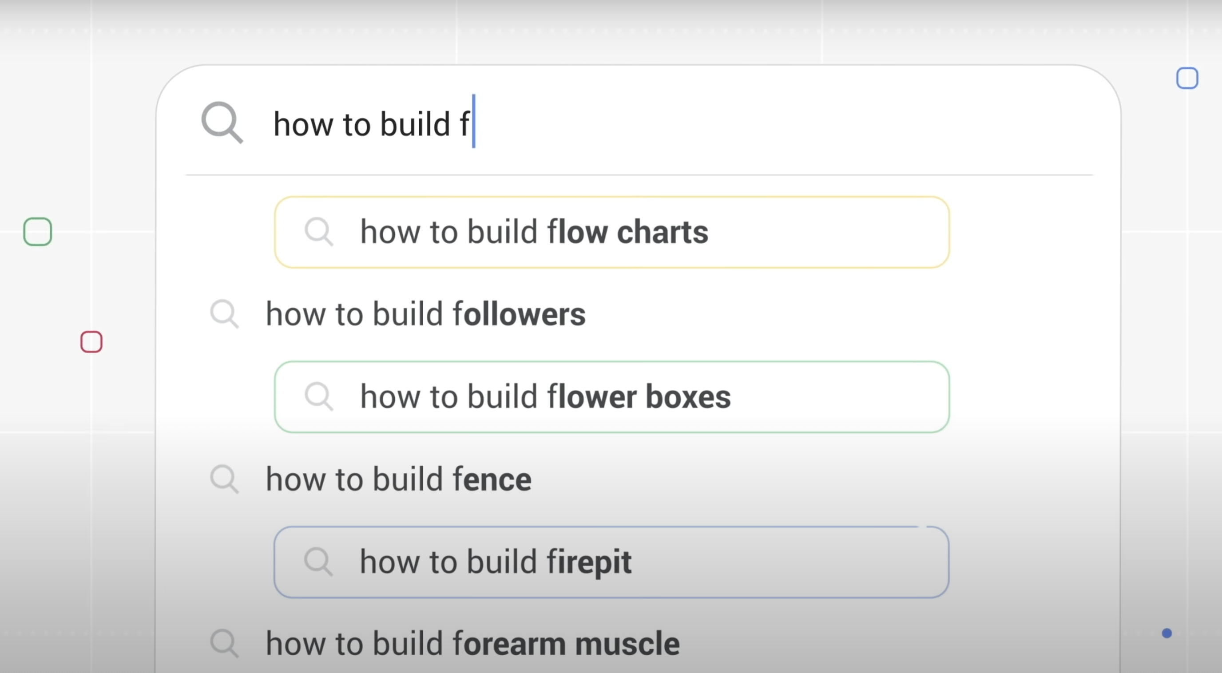Click the red rounded square outline
The width and height of the screenshot is (1222, 673).
[x=91, y=342]
